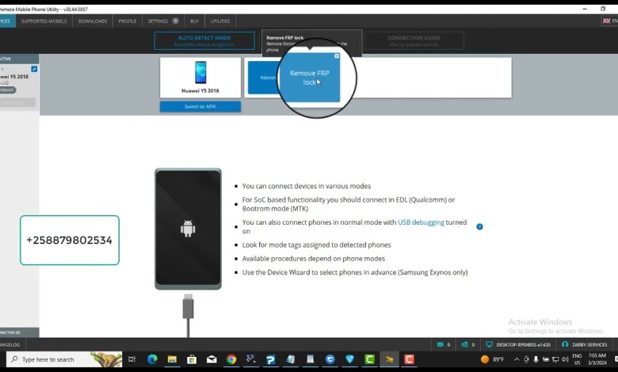Click the edit pencil icon in device sidebar
This screenshot has height=372, width=618.
point(34,69)
